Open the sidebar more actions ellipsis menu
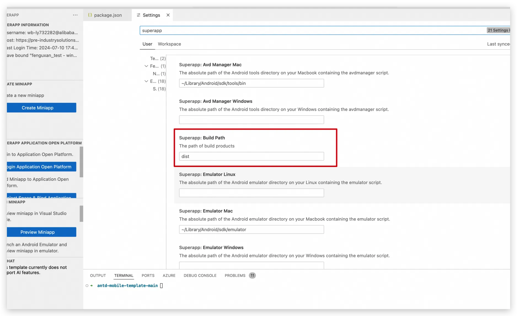 pyautogui.click(x=75, y=15)
